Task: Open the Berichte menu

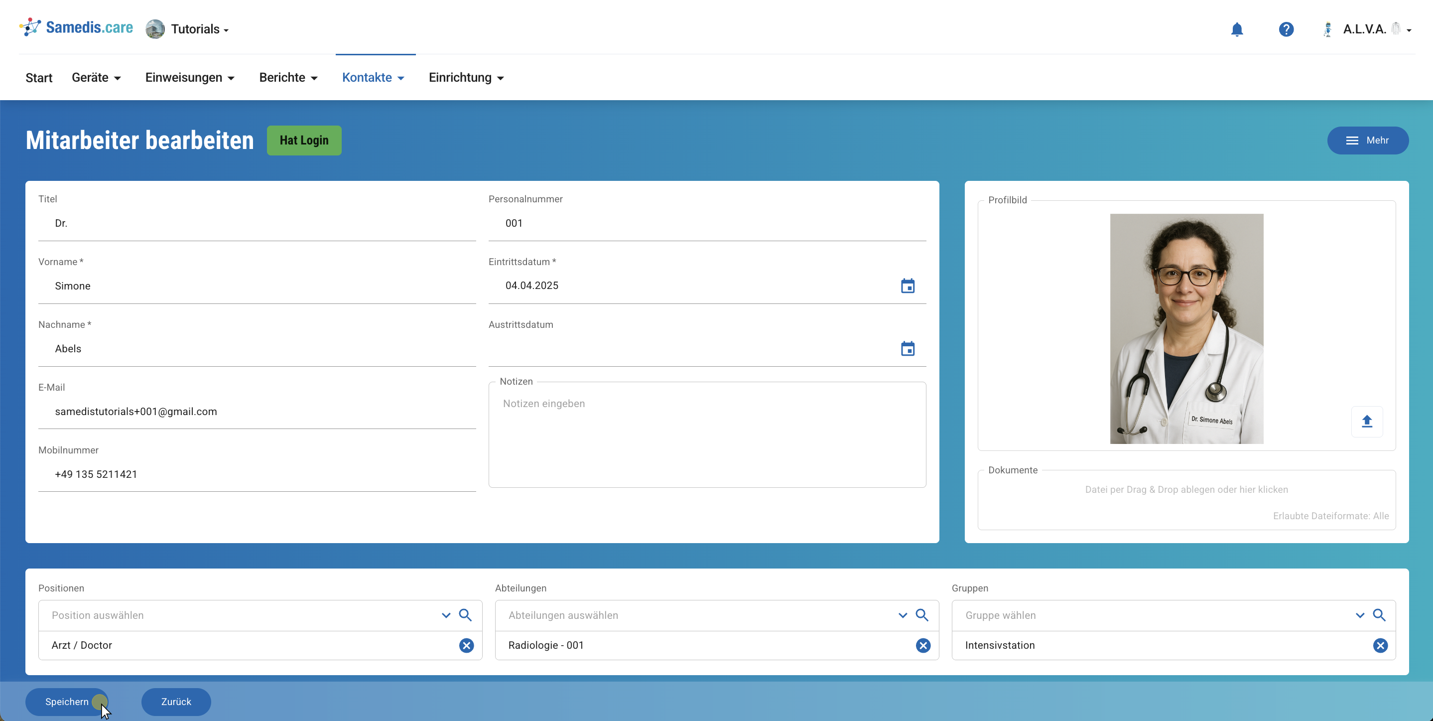Action: pos(288,78)
